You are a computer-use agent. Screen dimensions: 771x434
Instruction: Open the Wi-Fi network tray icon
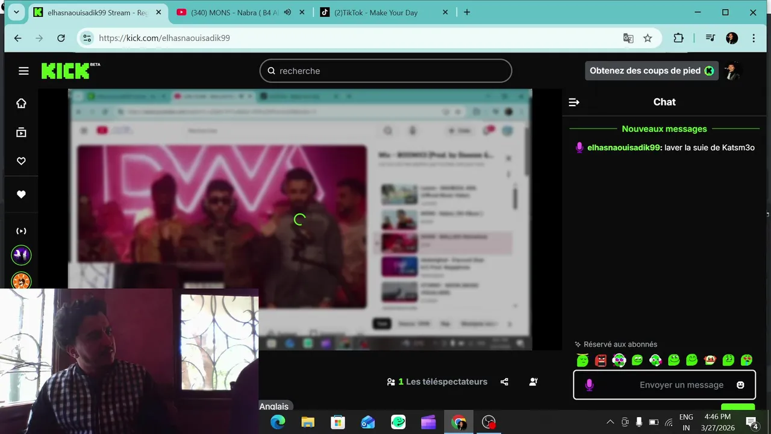668,422
